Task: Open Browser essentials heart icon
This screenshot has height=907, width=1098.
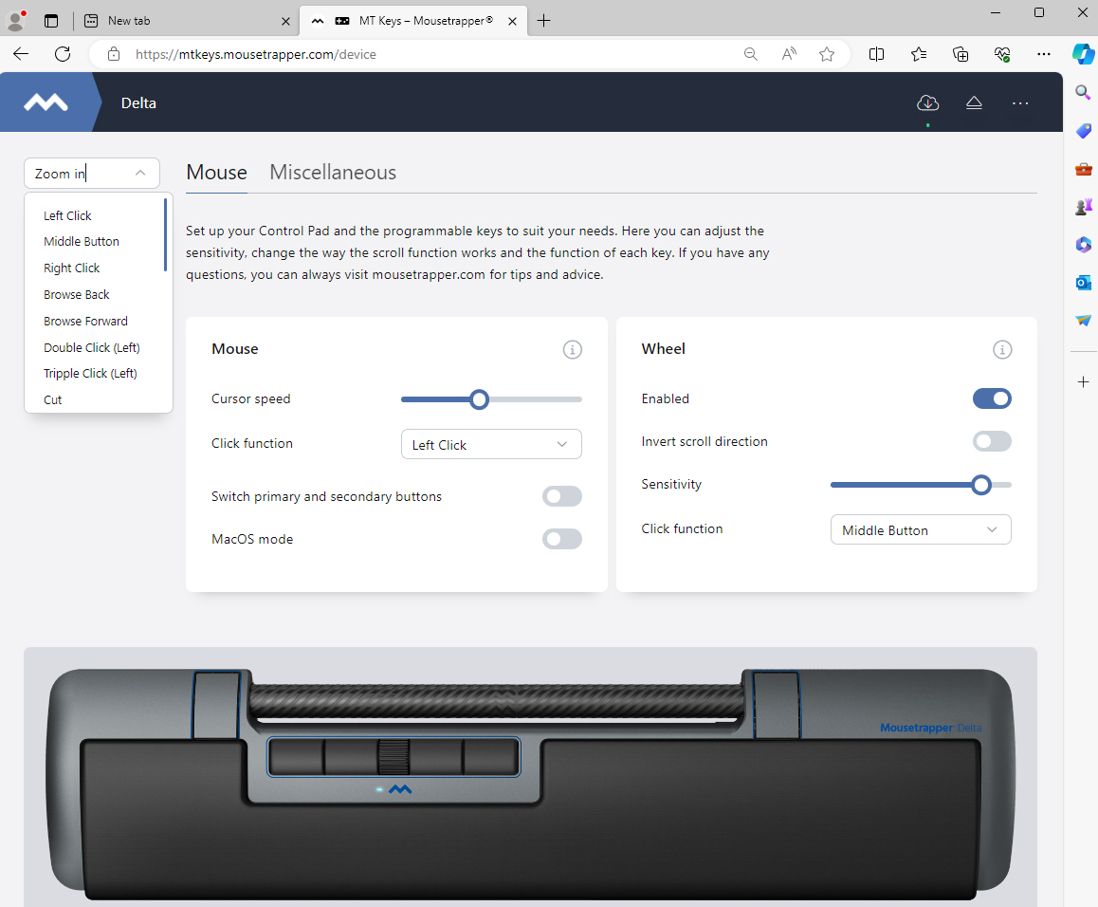Action: click(1002, 54)
